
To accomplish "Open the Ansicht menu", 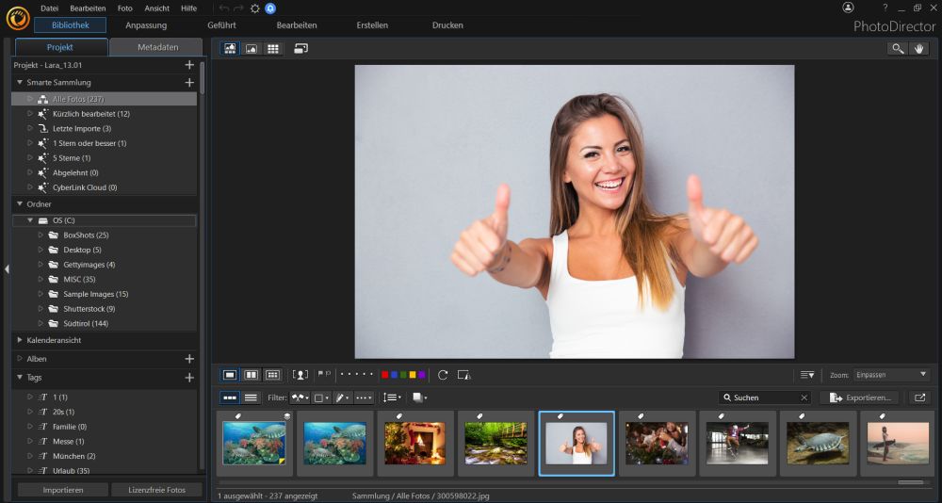I will [157, 8].
